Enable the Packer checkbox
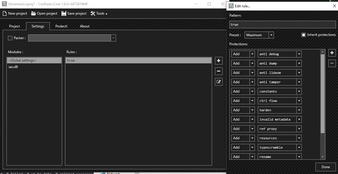 (10, 38)
